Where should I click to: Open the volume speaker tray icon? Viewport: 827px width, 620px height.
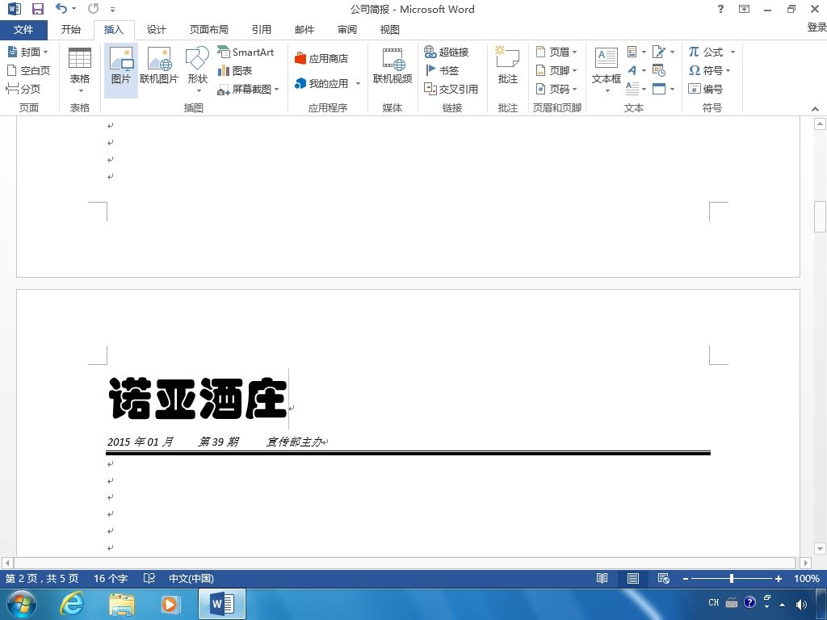(x=801, y=604)
